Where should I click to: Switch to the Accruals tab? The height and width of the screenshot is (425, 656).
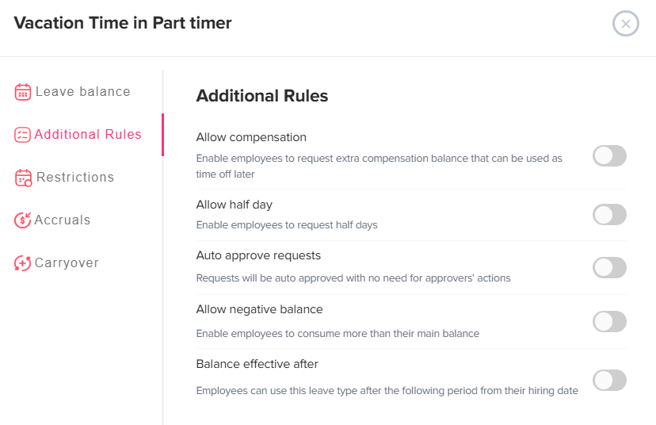click(x=63, y=220)
